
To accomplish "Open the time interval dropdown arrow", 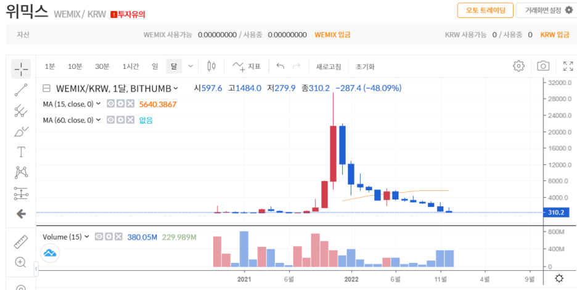I will click(x=190, y=66).
